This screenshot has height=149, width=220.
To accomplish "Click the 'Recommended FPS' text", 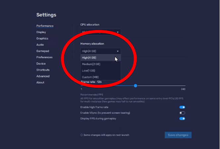I will [92, 95].
